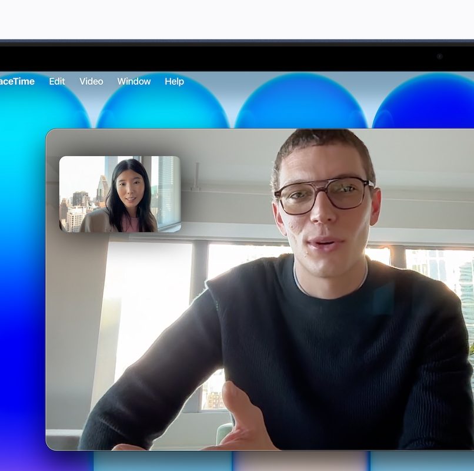
Task: Click the top edge of the FaceTime call window
Action: tap(176, 130)
